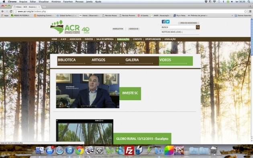Go back with the browser back arrow
Viewport: 253px width, 158px height.
2,12
